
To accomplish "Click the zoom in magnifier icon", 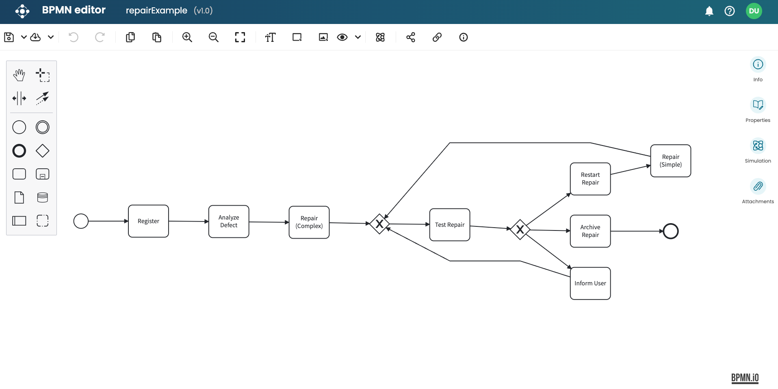I will pyautogui.click(x=187, y=37).
